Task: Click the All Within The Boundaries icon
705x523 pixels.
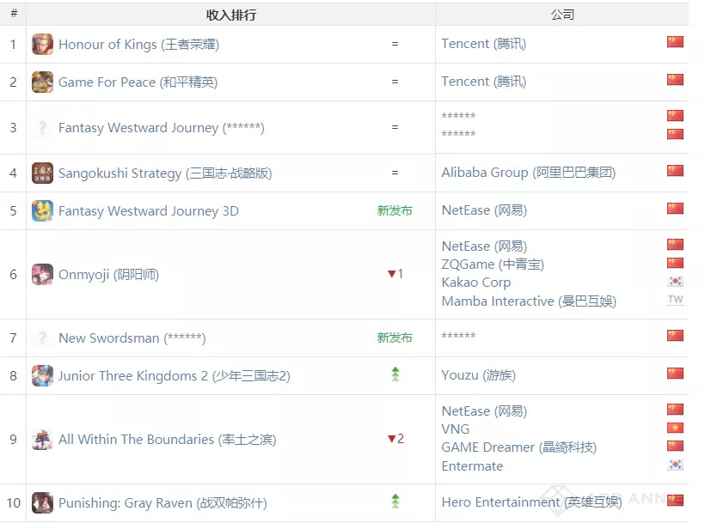Action: [x=42, y=440]
